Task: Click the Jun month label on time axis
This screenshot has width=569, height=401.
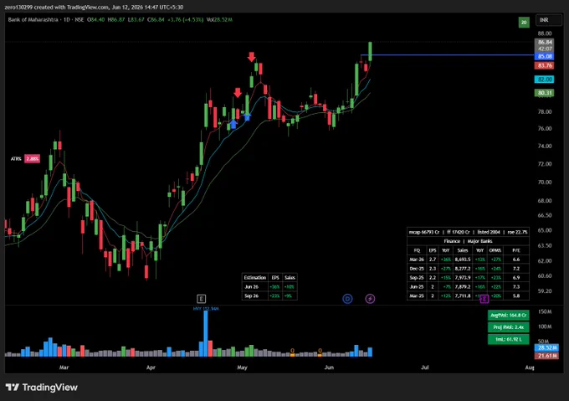Action: coord(329,368)
